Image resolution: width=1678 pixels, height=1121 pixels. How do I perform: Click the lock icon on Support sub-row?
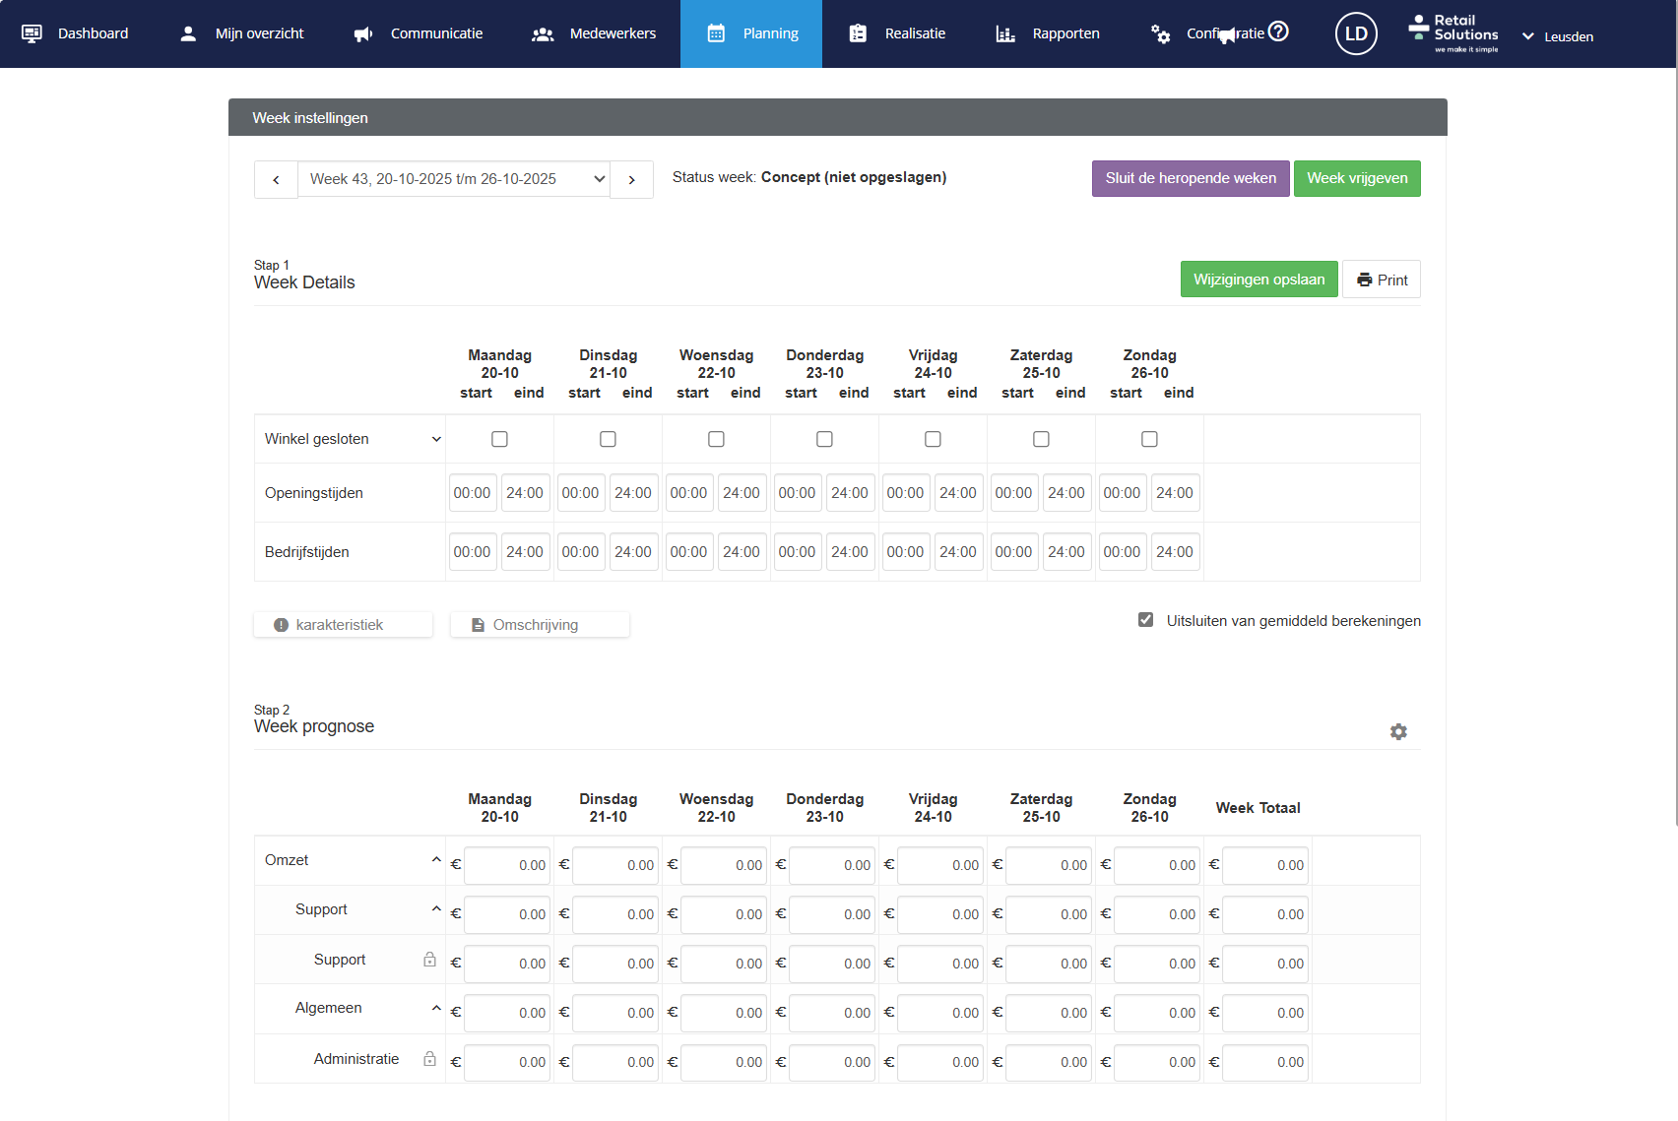click(430, 960)
